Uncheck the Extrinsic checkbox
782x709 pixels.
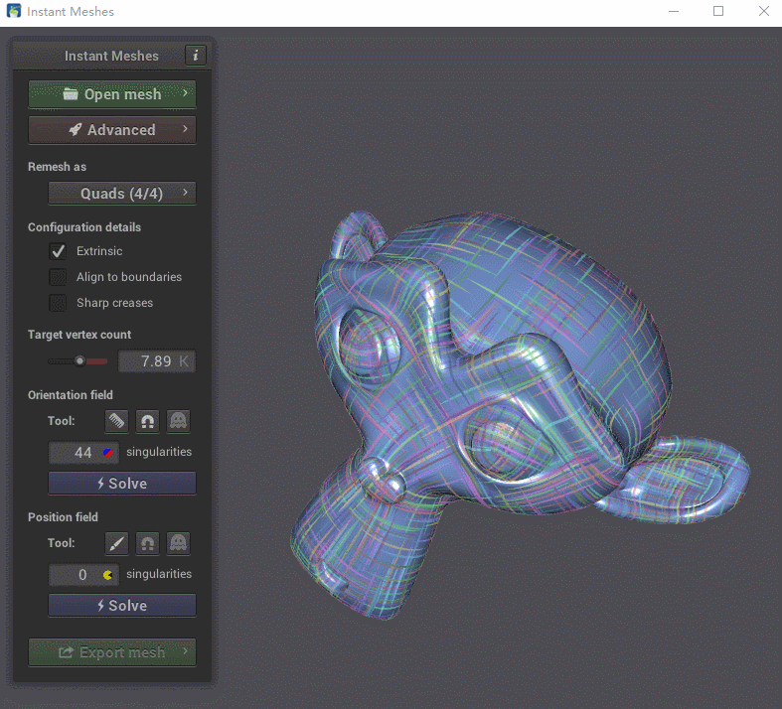[58, 251]
